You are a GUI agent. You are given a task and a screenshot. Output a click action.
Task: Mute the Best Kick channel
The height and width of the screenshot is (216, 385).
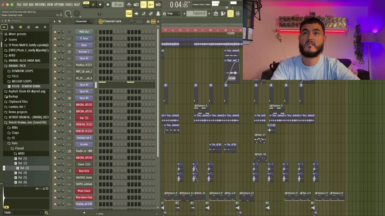click(55, 171)
